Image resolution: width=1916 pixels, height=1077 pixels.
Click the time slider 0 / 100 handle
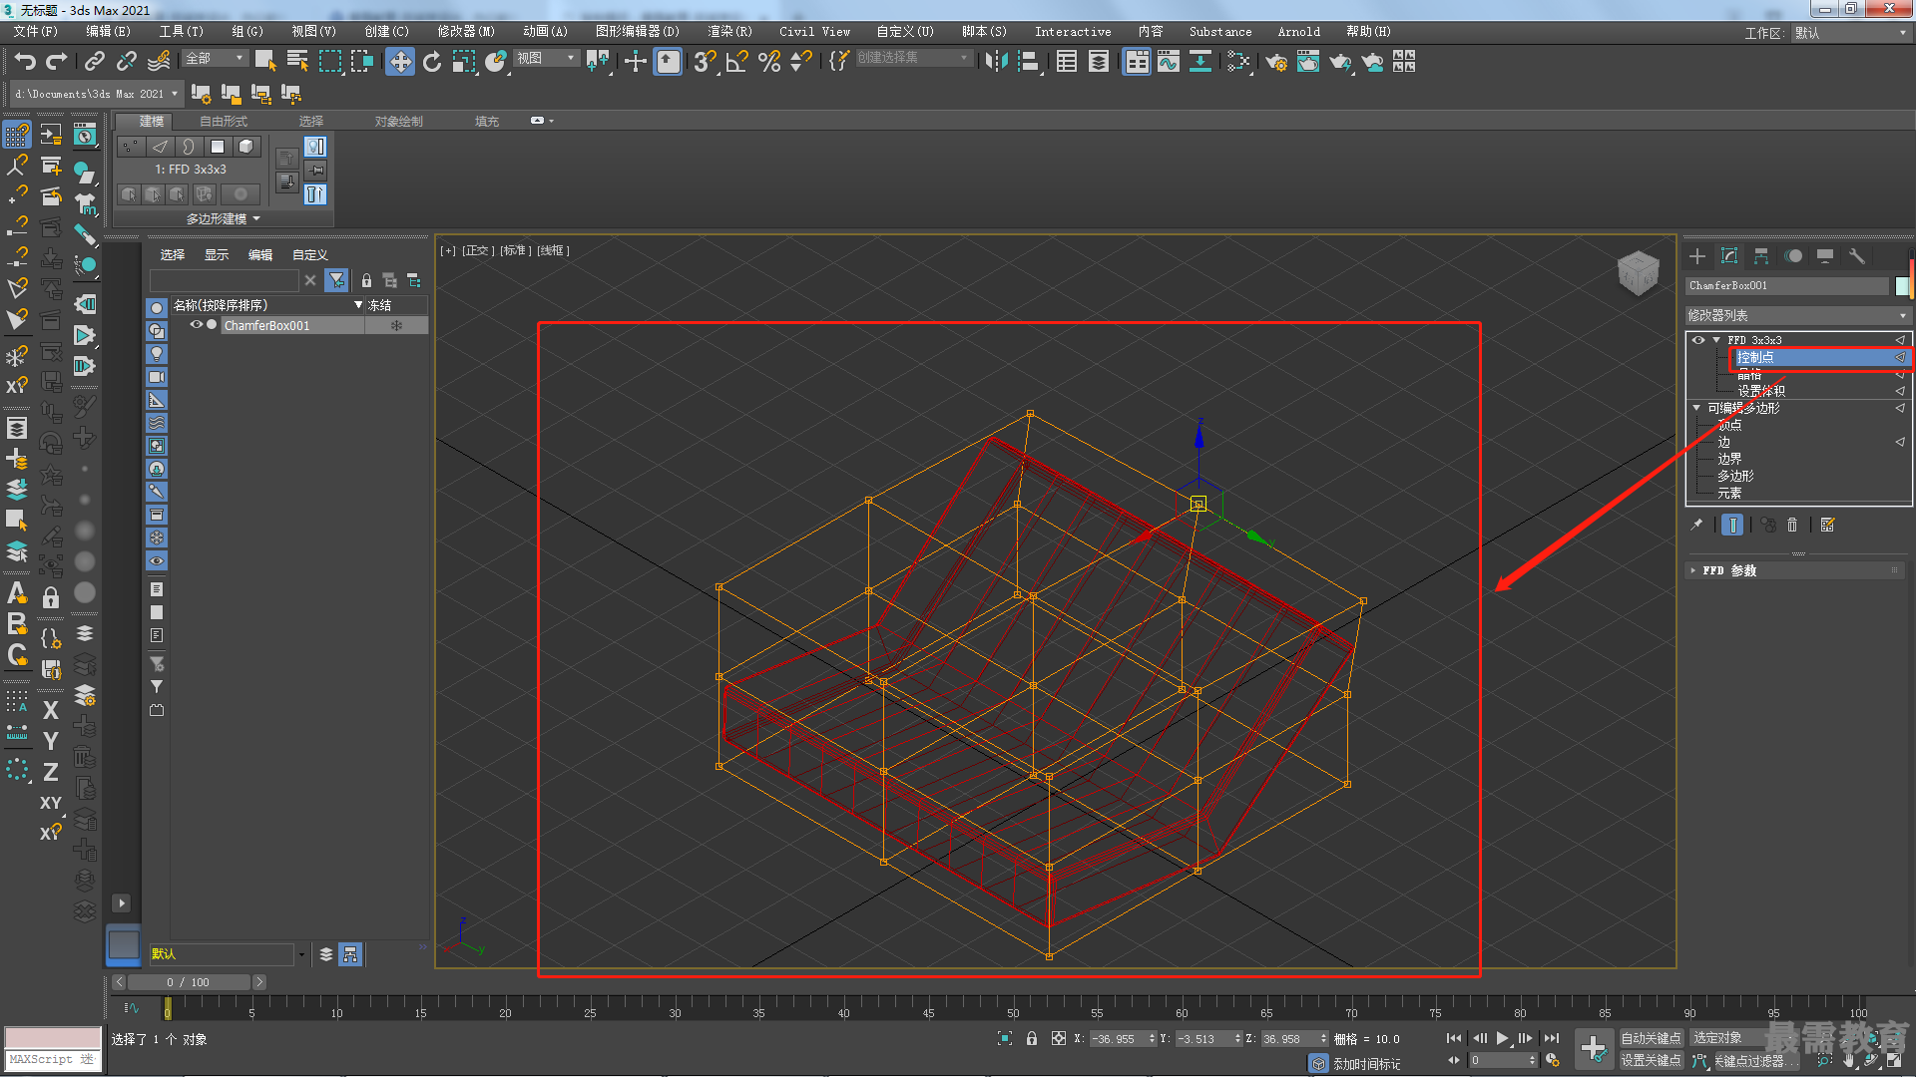(189, 982)
